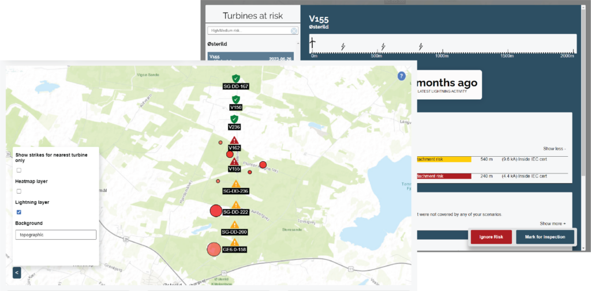This screenshot has height=291, width=591.
Task: Click the wind turbine icon at 0m
Action: [313, 43]
